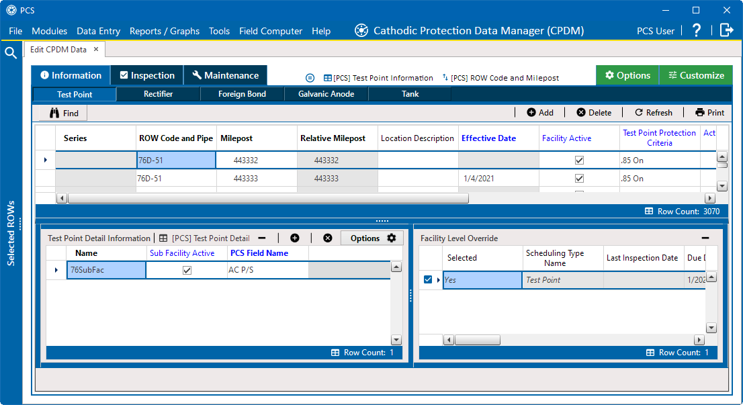Add a new test point record

point(540,113)
